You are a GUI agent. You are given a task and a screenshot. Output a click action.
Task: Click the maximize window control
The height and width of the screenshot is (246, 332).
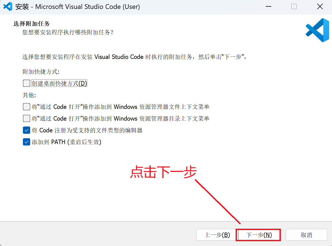tap(294, 6)
